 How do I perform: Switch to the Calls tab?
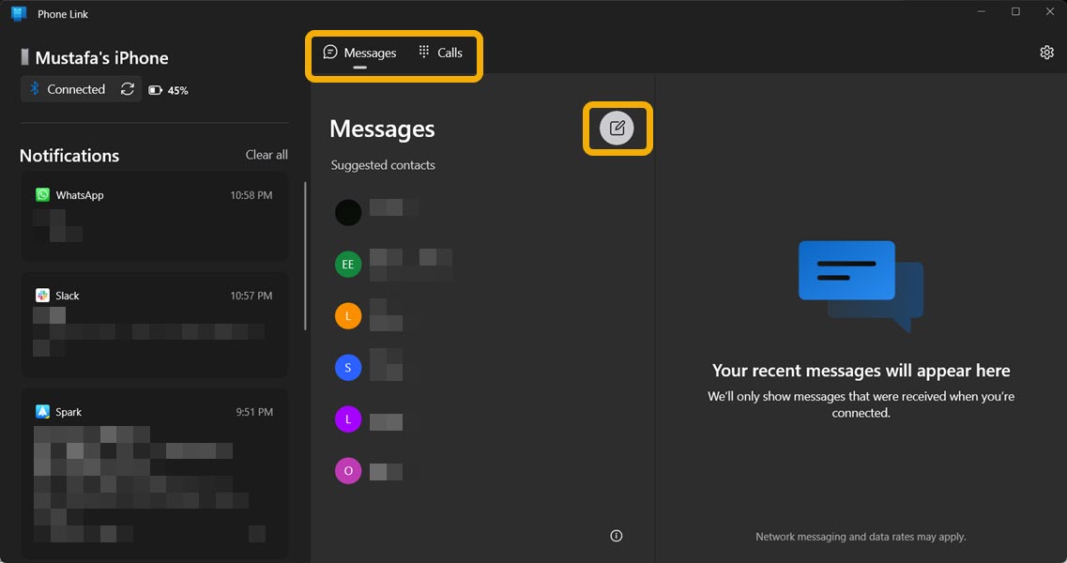click(x=440, y=53)
